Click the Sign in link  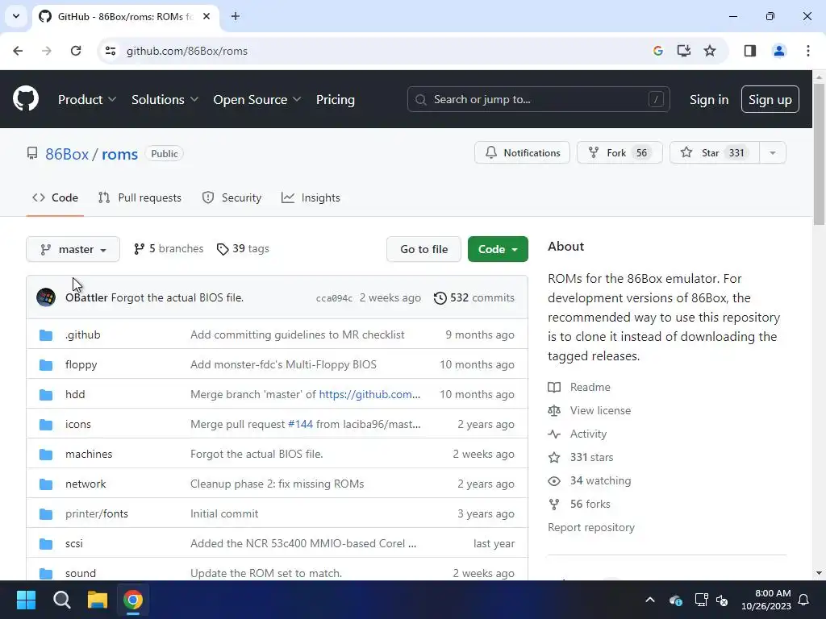(x=708, y=99)
